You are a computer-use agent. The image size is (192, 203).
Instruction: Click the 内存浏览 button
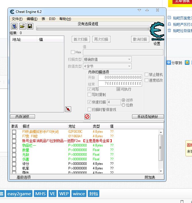coord(22,116)
